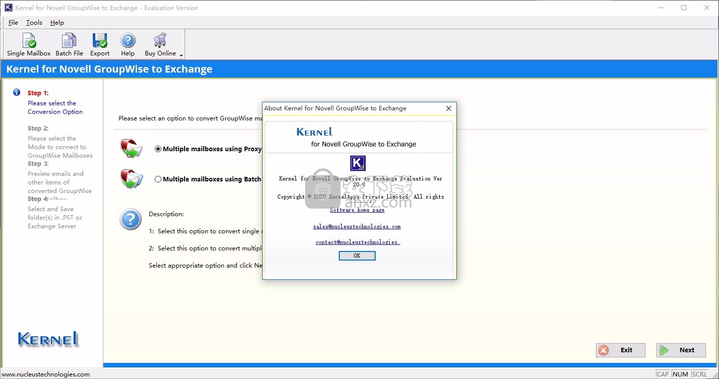Open the Tools menu
The height and width of the screenshot is (379, 719).
point(34,22)
